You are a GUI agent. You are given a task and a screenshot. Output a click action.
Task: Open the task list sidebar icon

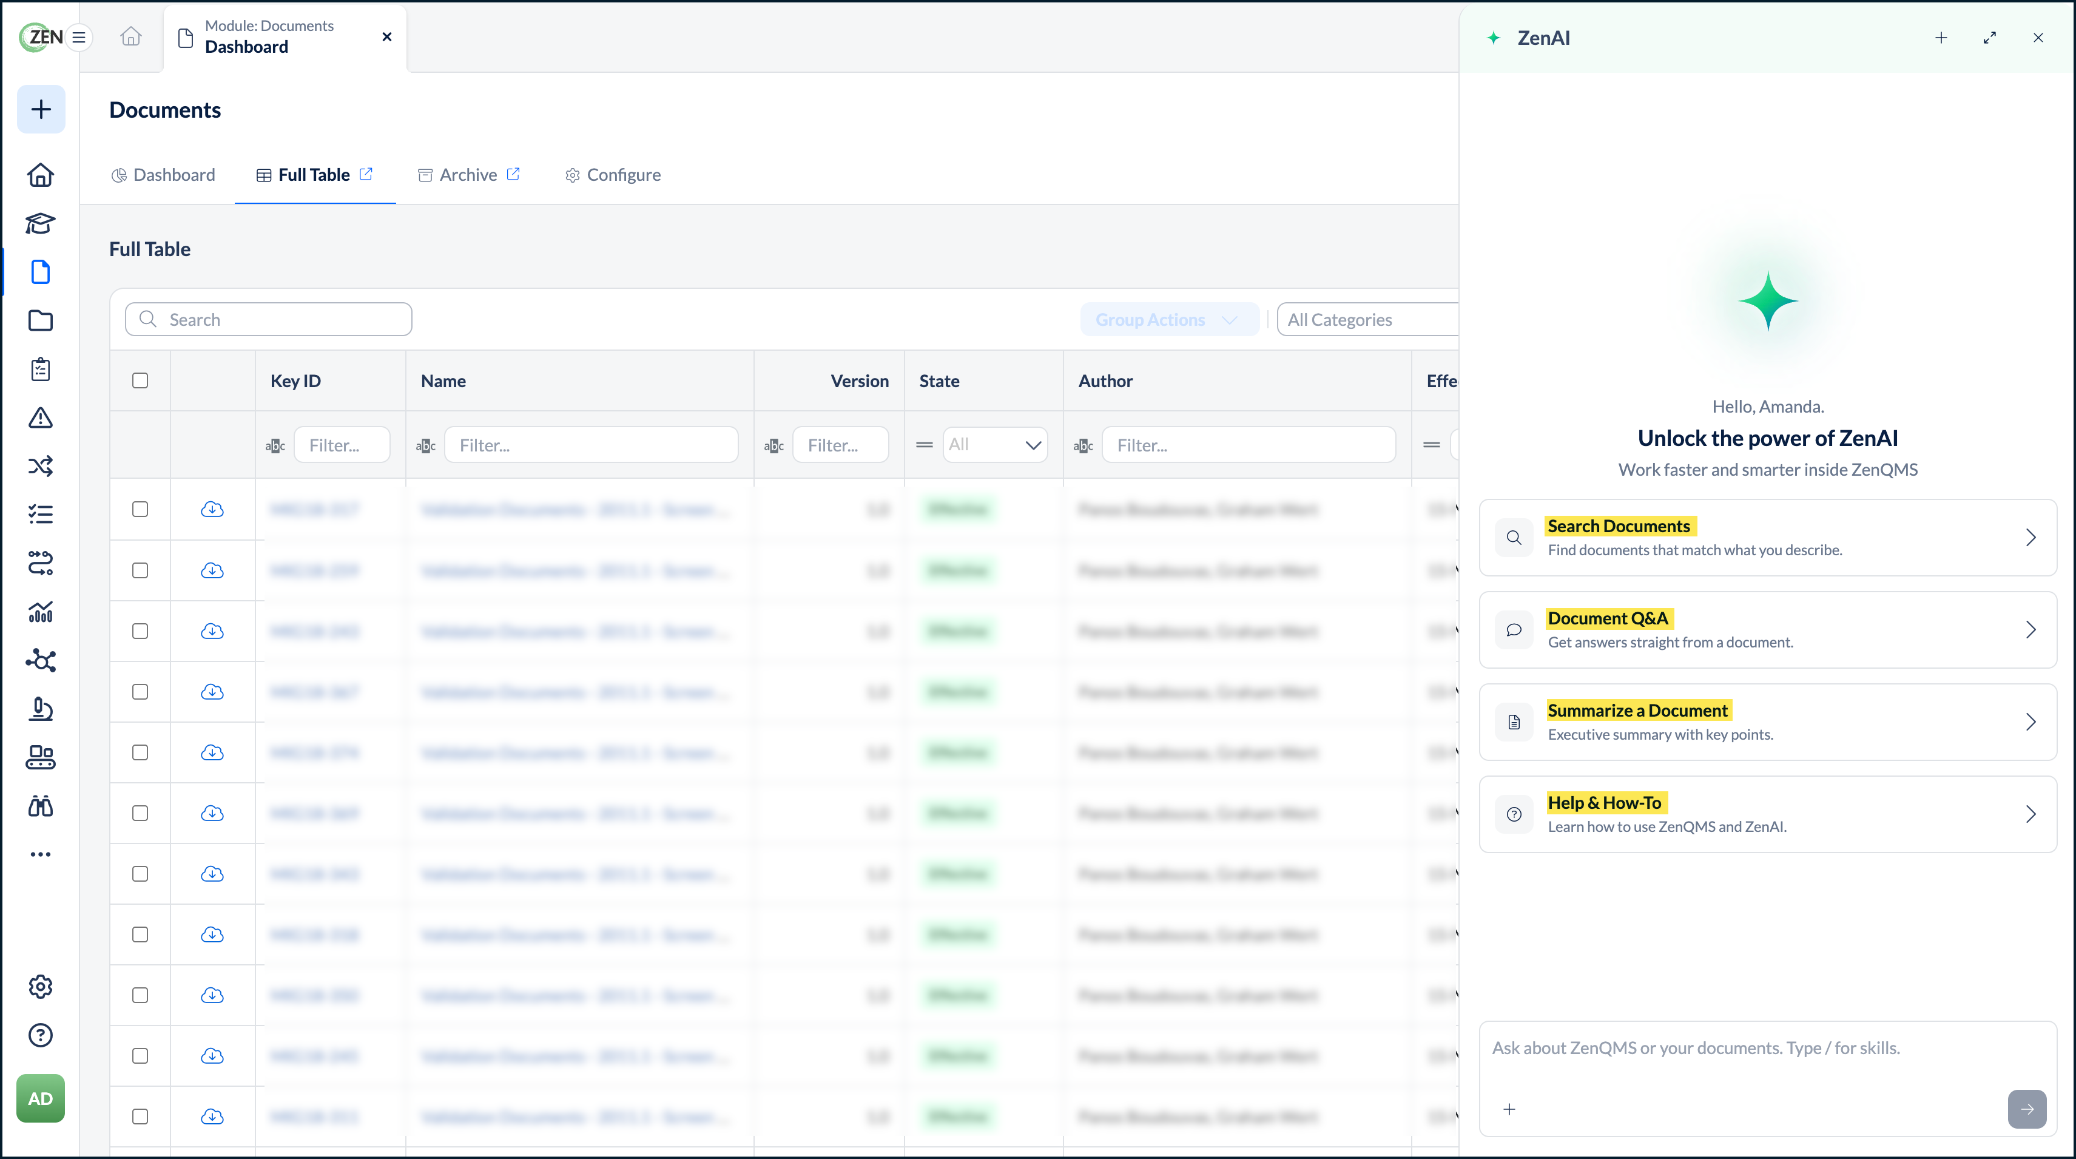pos(40,514)
